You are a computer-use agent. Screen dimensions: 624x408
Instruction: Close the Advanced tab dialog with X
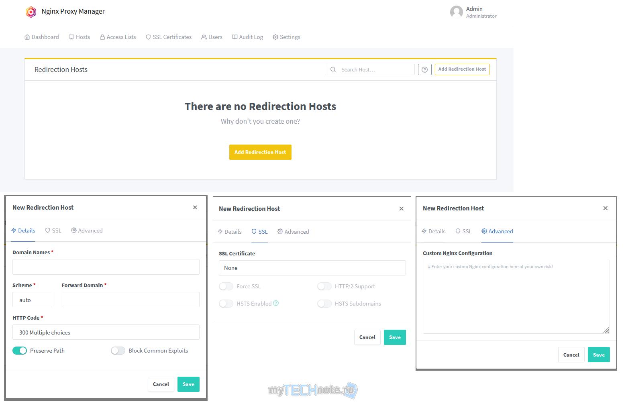point(606,208)
